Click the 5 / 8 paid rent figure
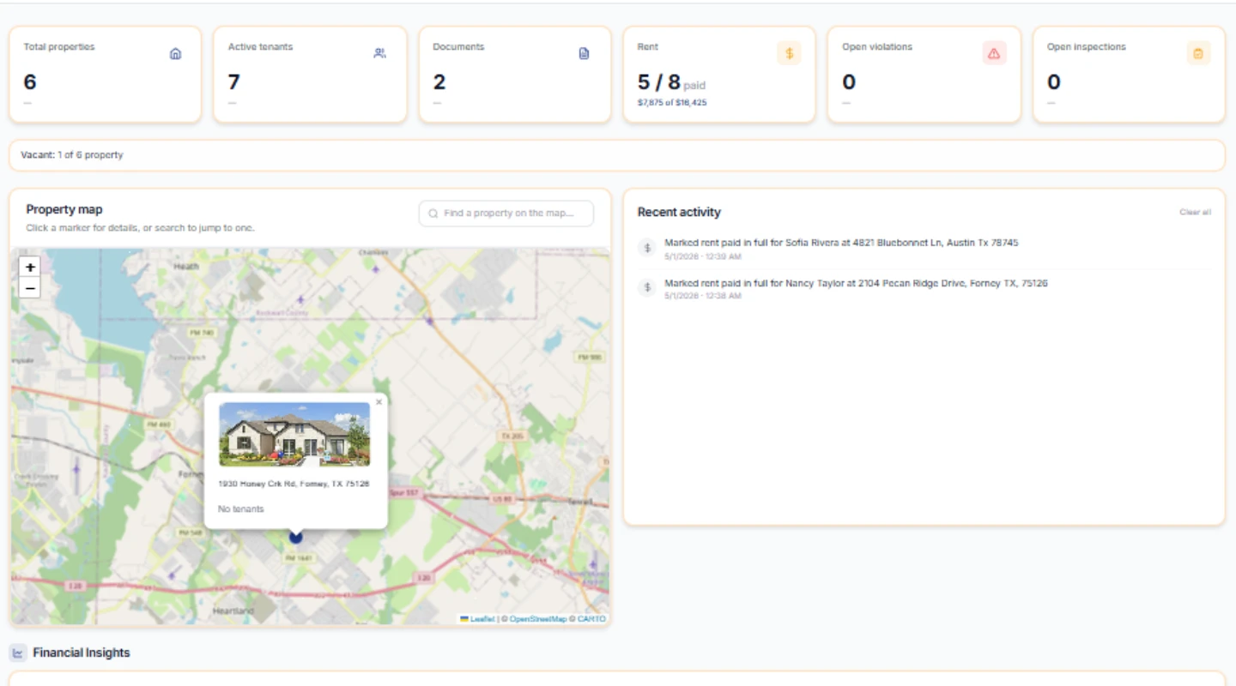The height and width of the screenshot is (686, 1236). point(671,82)
